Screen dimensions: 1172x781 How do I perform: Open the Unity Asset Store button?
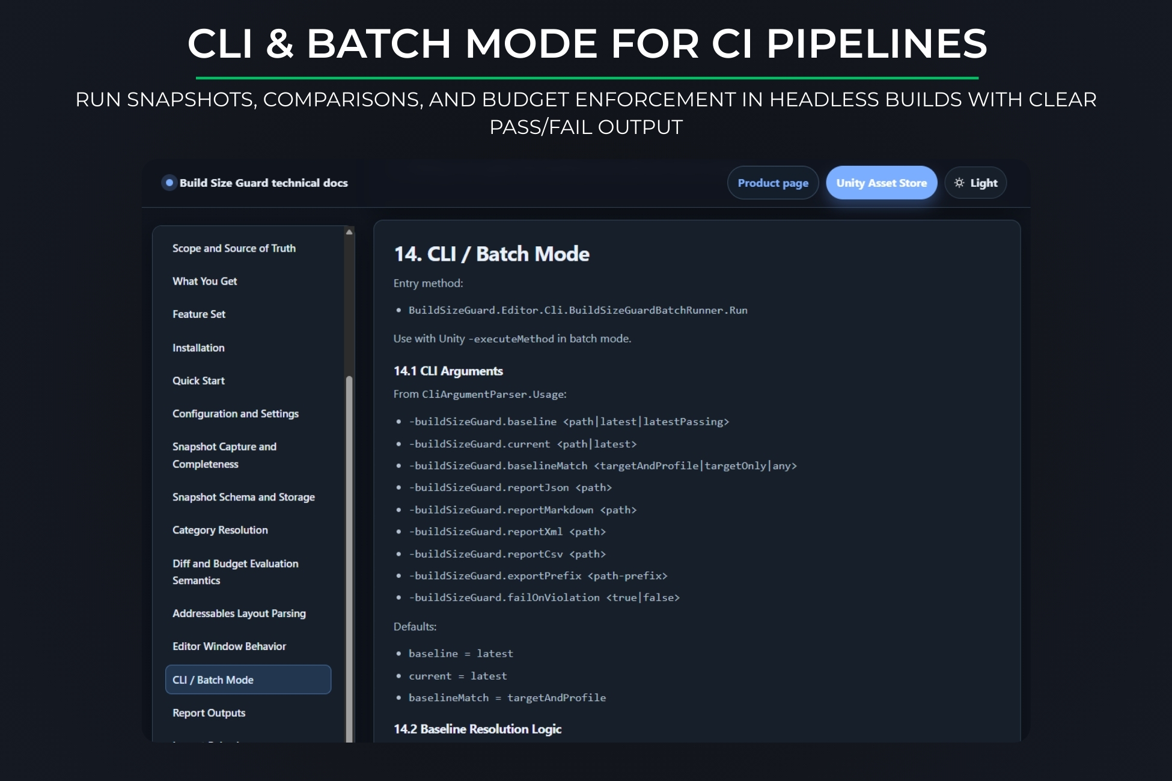point(881,183)
